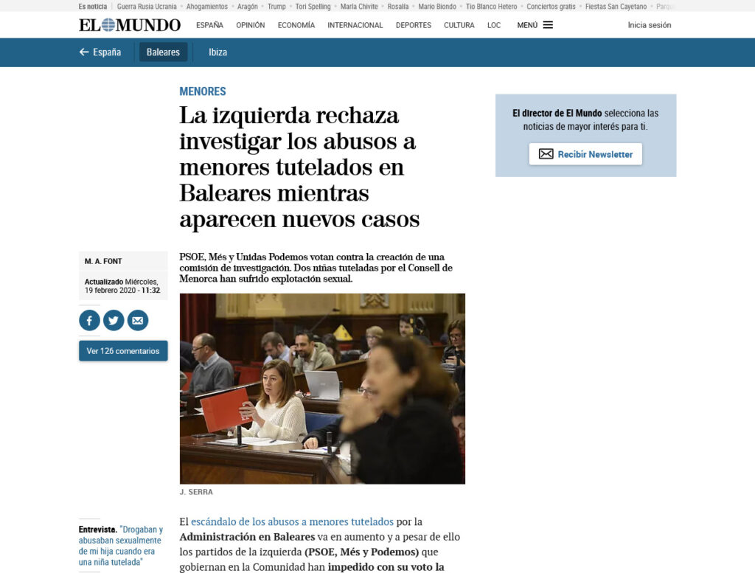Open Economía menu section

[x=296, y=25]
